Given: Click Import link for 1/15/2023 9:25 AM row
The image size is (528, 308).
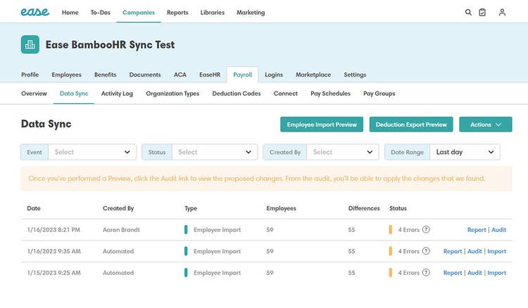Looking at the screenshot, I should coord(497,273).
